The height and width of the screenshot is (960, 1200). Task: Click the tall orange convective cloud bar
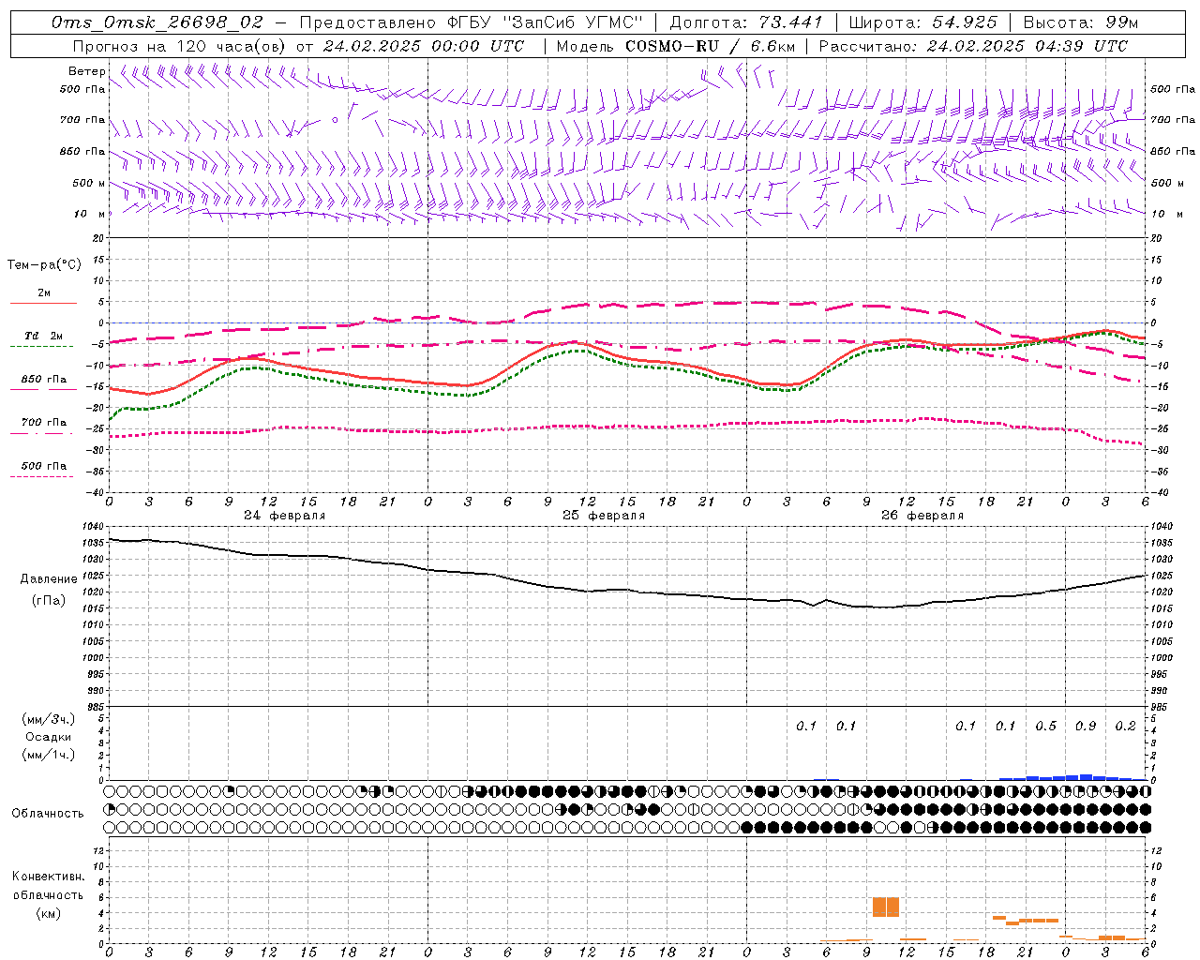(x=886, y=907)
